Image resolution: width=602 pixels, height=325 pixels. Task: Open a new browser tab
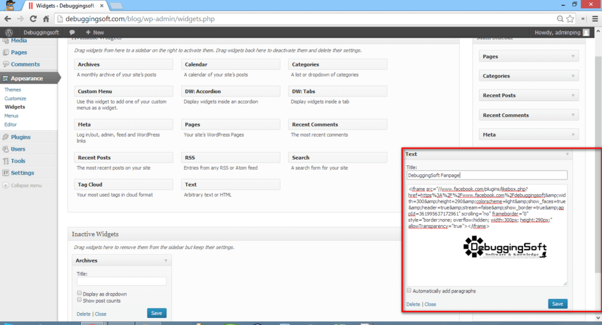pyautogui.click(x=116, y=6)
